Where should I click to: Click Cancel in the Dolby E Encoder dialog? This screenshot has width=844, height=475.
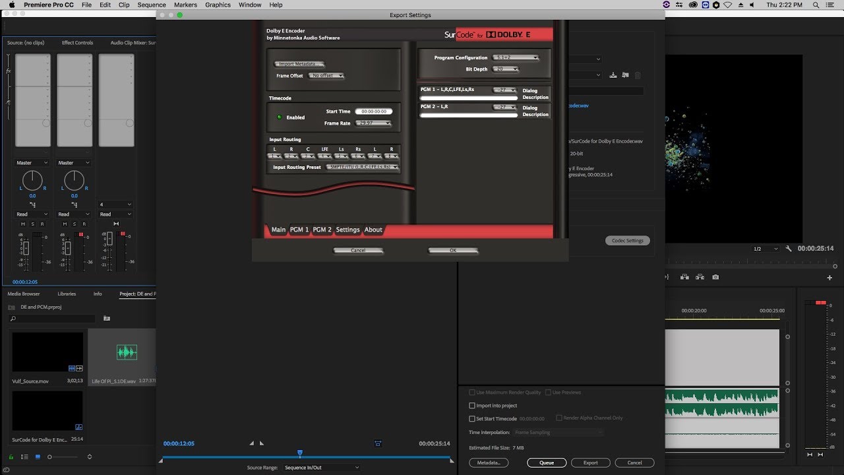pyautogui.click(x=358, y=251)
